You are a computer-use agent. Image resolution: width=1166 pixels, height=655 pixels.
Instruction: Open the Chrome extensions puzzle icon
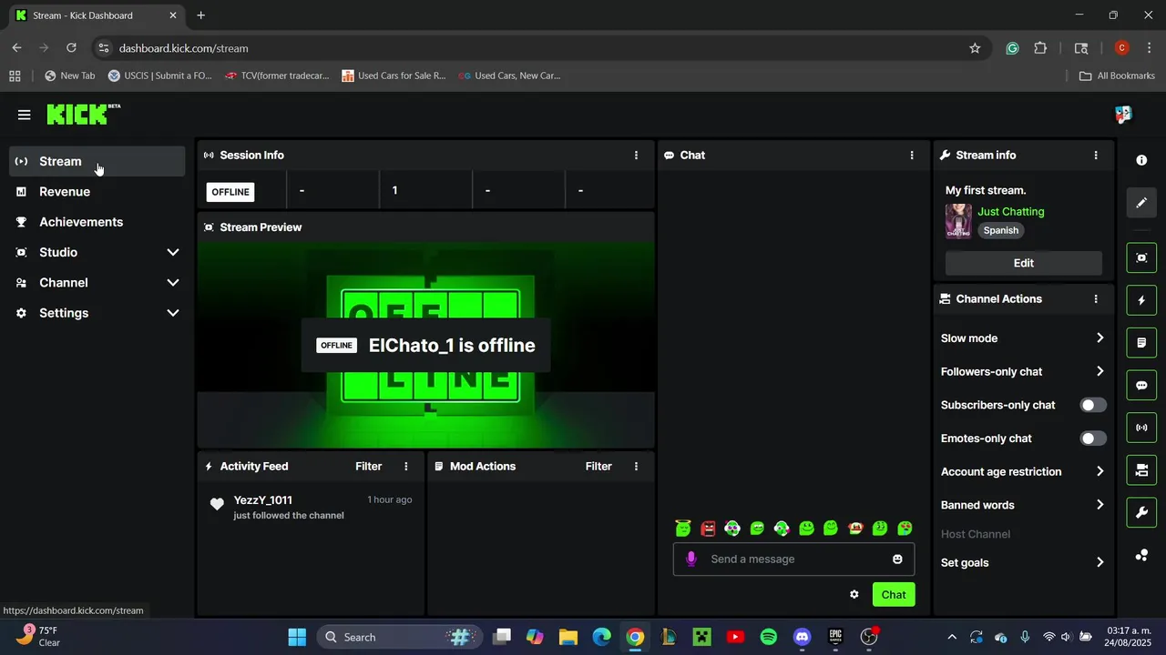point(1040,48)
